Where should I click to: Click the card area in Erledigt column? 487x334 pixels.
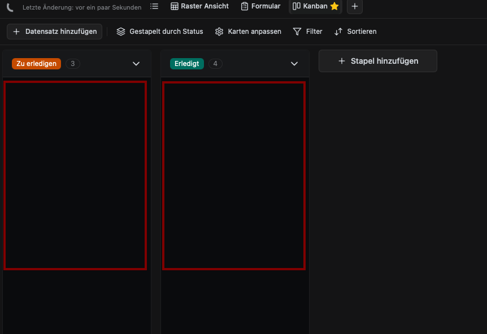coord(234,175)
